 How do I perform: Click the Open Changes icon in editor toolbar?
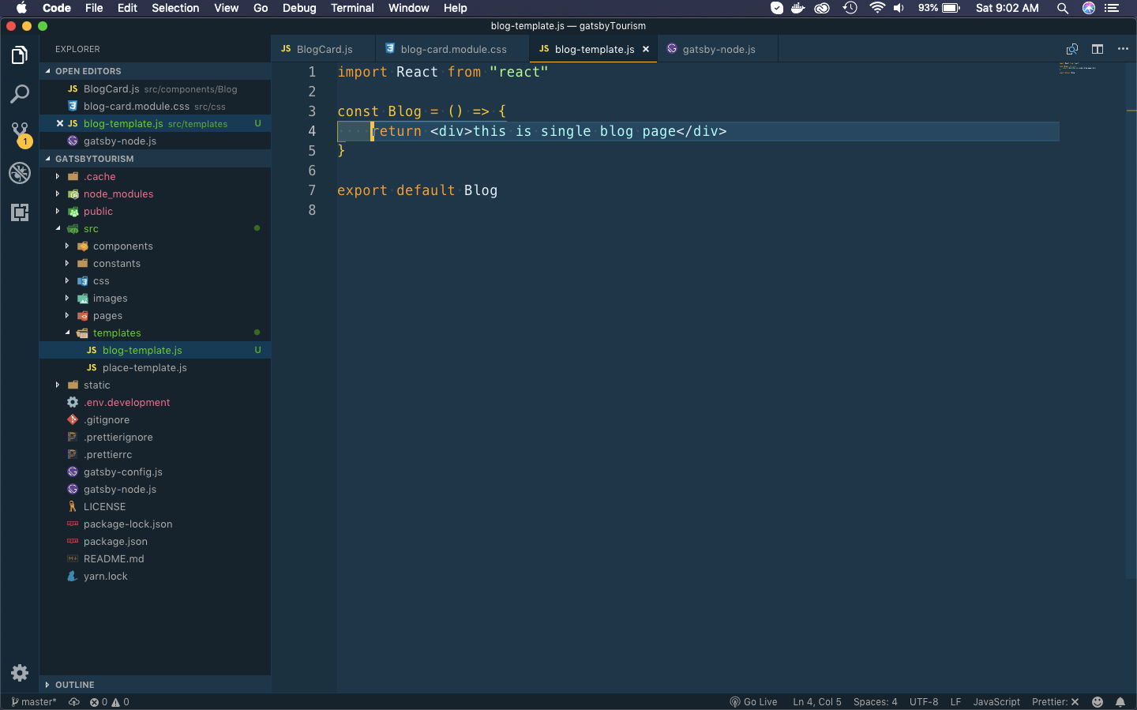pyautogui.click(x=1072, y=49)
